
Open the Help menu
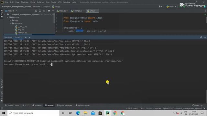tap(74, 2)
